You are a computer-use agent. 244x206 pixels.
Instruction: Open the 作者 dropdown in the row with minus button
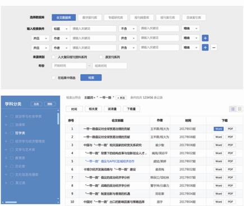pyautogui.click(x=61, y=48)
